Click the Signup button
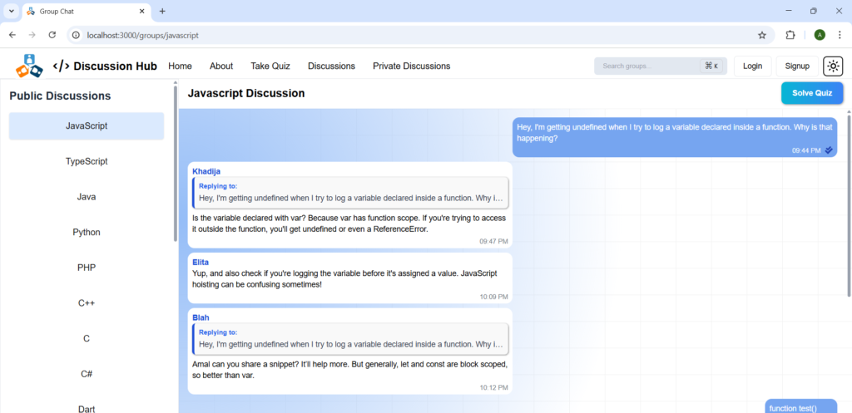This screenshot has height=413, width=852. pyautogui.click(x=797, y=66)
